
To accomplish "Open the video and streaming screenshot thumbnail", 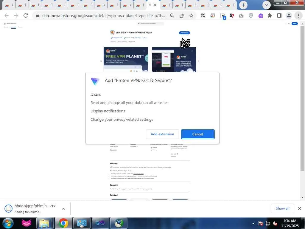I will 174,60.
